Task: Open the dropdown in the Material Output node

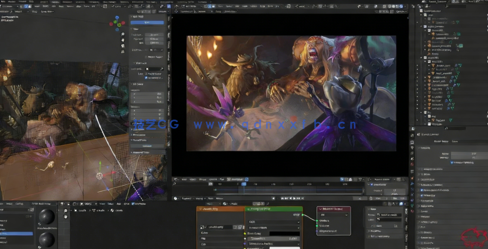Action: (333, 215)
